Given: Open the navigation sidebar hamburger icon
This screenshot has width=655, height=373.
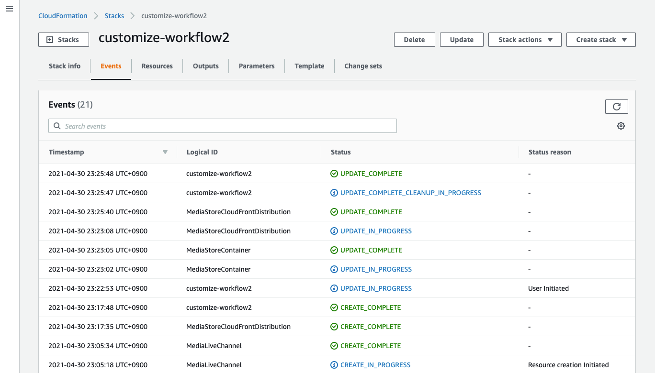Looking at the screenshot, I should 10,9.
